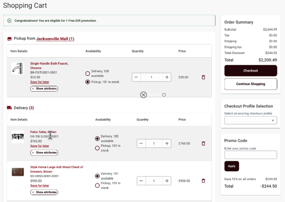The width and height of the screenshot is (285, 202).
Task: Decrease Patio Table quantity with minus
Action: point(141,143)
